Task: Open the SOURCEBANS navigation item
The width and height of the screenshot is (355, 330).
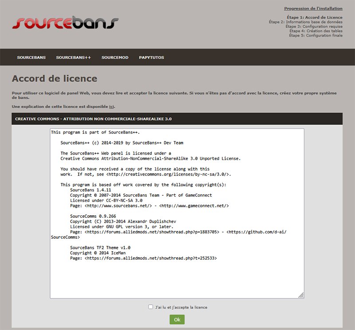Action: (x=31, y=58)
